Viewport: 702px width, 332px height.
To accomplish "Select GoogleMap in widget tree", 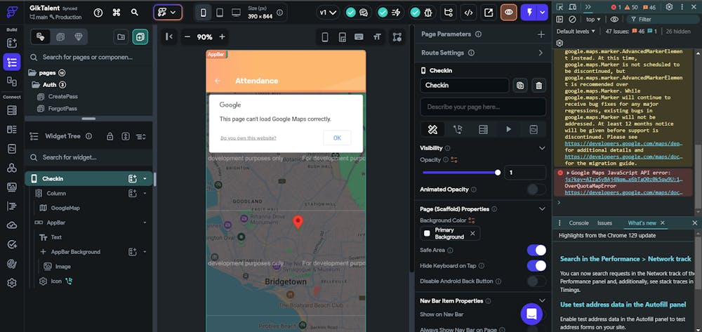I will pos(65,208).
